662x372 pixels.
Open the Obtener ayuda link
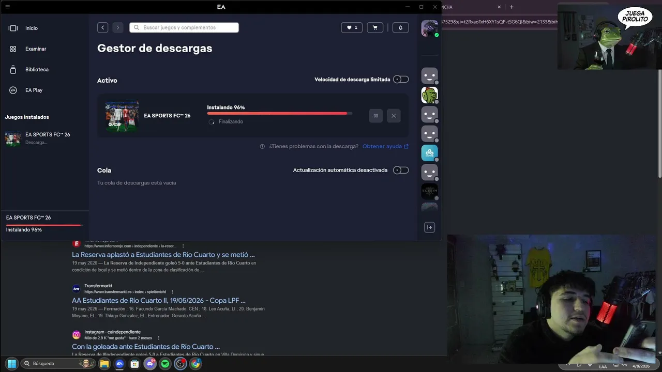pos(385,146)
